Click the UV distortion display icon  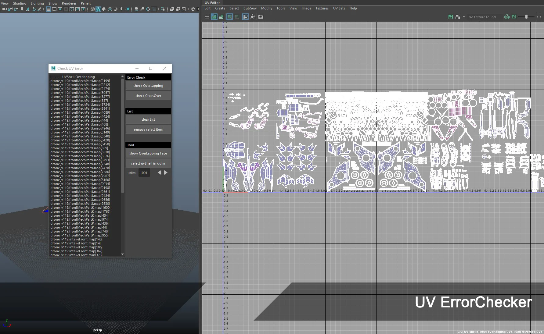point(221,17)
